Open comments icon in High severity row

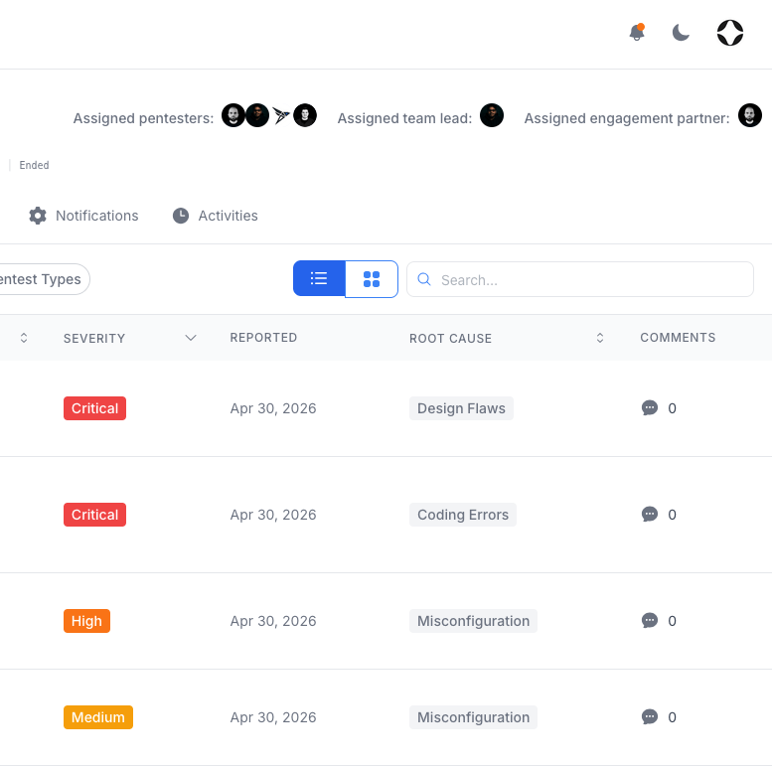650,621
